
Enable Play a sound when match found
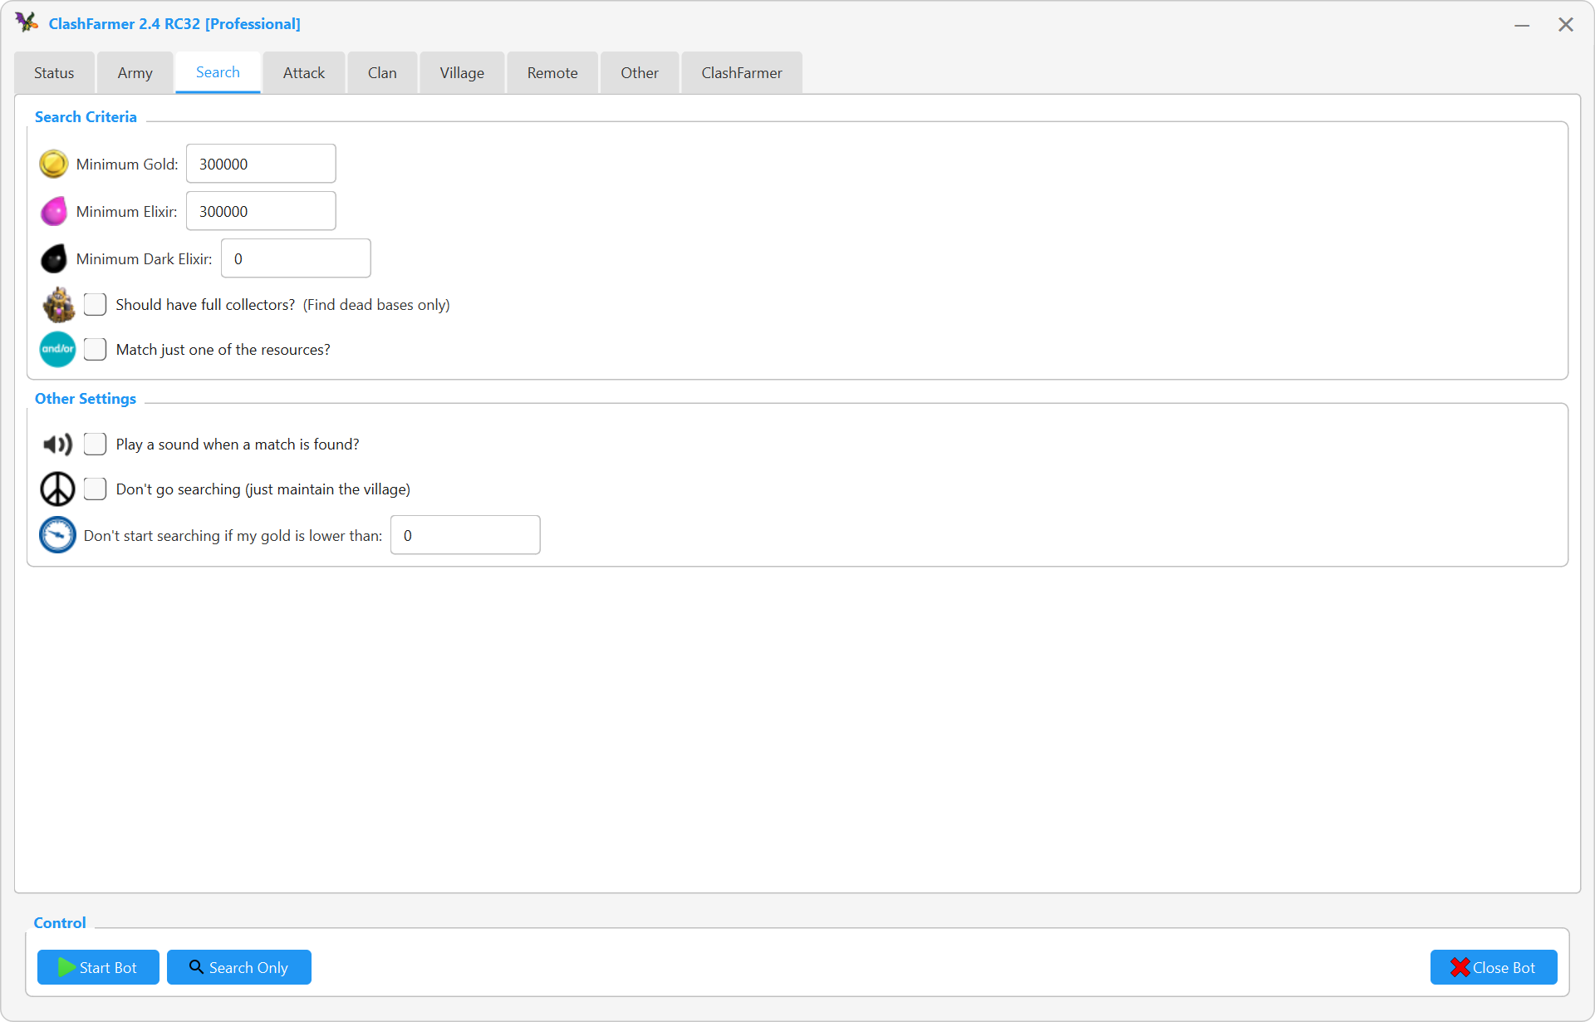[x=95, y=444]
